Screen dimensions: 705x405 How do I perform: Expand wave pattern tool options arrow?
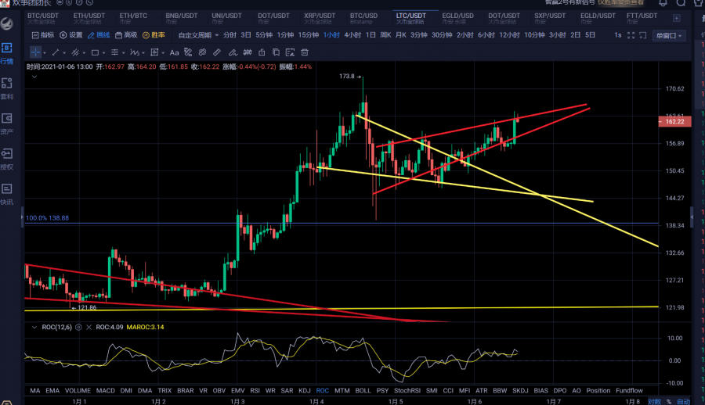pyautogui.click(x=143, y=53)
